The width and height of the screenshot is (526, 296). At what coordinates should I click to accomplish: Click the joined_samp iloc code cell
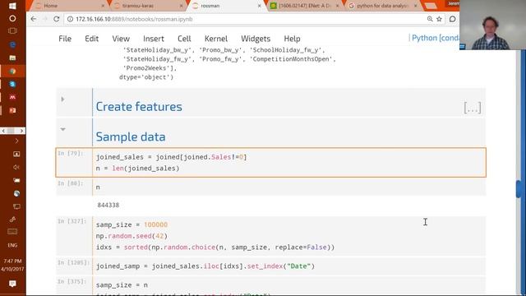288,266
